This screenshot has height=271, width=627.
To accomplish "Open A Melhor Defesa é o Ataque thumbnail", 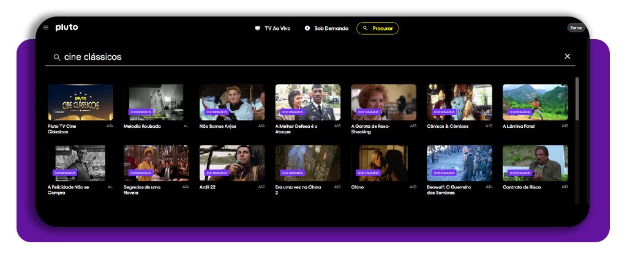I will point(308,102).
